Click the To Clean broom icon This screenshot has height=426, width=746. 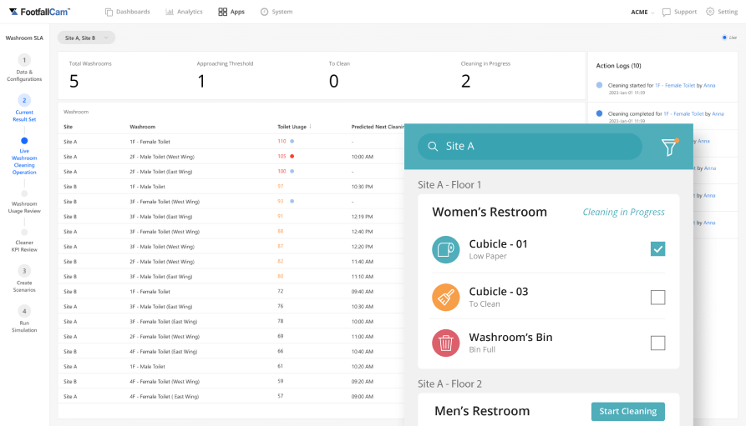(446, 298)
